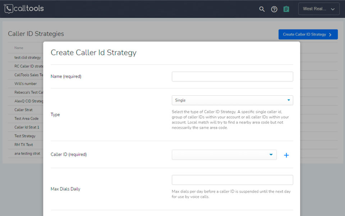Select the test clid strategy row
The width and height of the screenshot is (345, 216).
point(28,57)
